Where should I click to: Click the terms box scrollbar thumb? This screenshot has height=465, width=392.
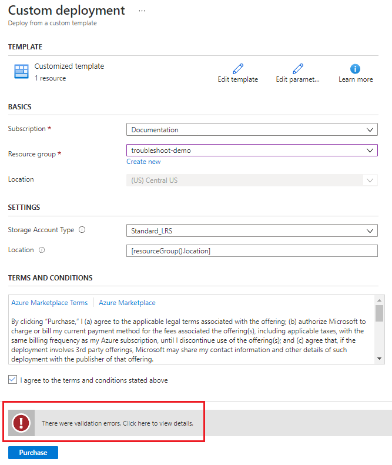pyautogui.click(x=379, y=313)
